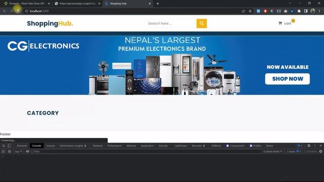324x182 pixels.
Task: Switch to the Application tab
Action: [147, 146]
